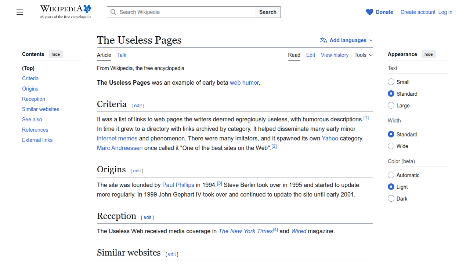Jump to Reception in Contents

tap(33, 99)
